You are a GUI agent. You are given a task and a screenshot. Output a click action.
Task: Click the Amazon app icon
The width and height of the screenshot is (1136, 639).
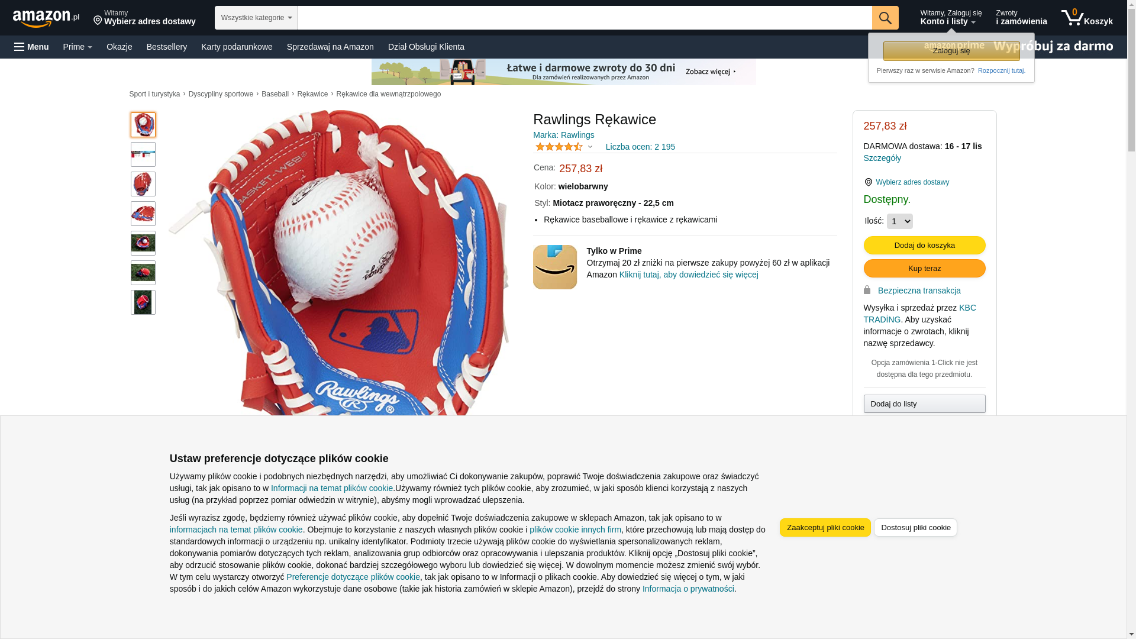555,267
